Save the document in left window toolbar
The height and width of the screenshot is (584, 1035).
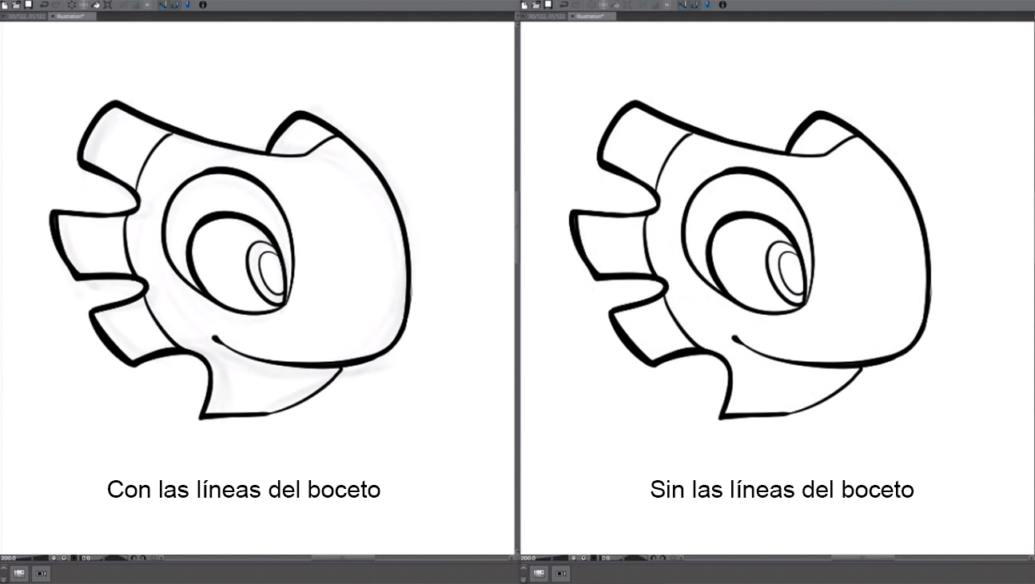28,5
